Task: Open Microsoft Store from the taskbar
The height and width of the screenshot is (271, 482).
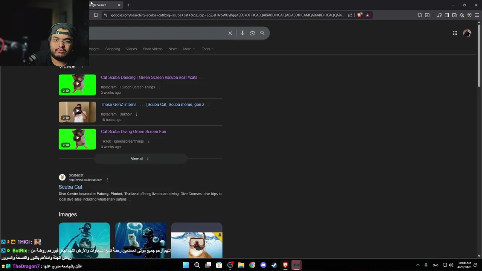Action: tap(219, 265)
